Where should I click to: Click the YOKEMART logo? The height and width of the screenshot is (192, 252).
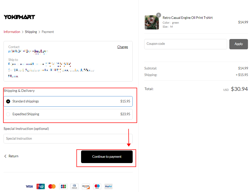(19, 17)
